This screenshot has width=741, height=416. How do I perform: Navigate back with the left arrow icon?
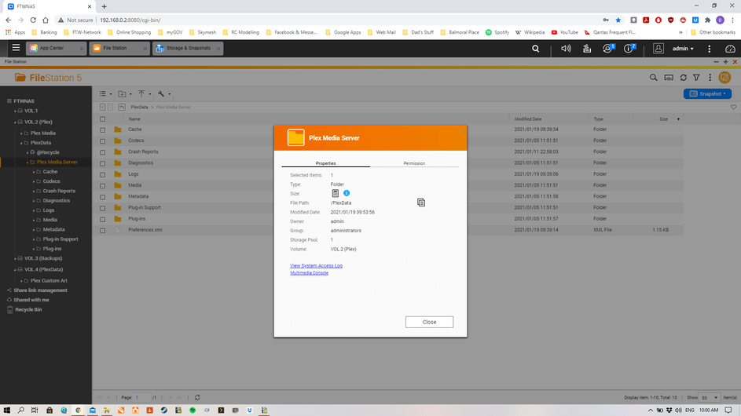[x=103, y=108]
